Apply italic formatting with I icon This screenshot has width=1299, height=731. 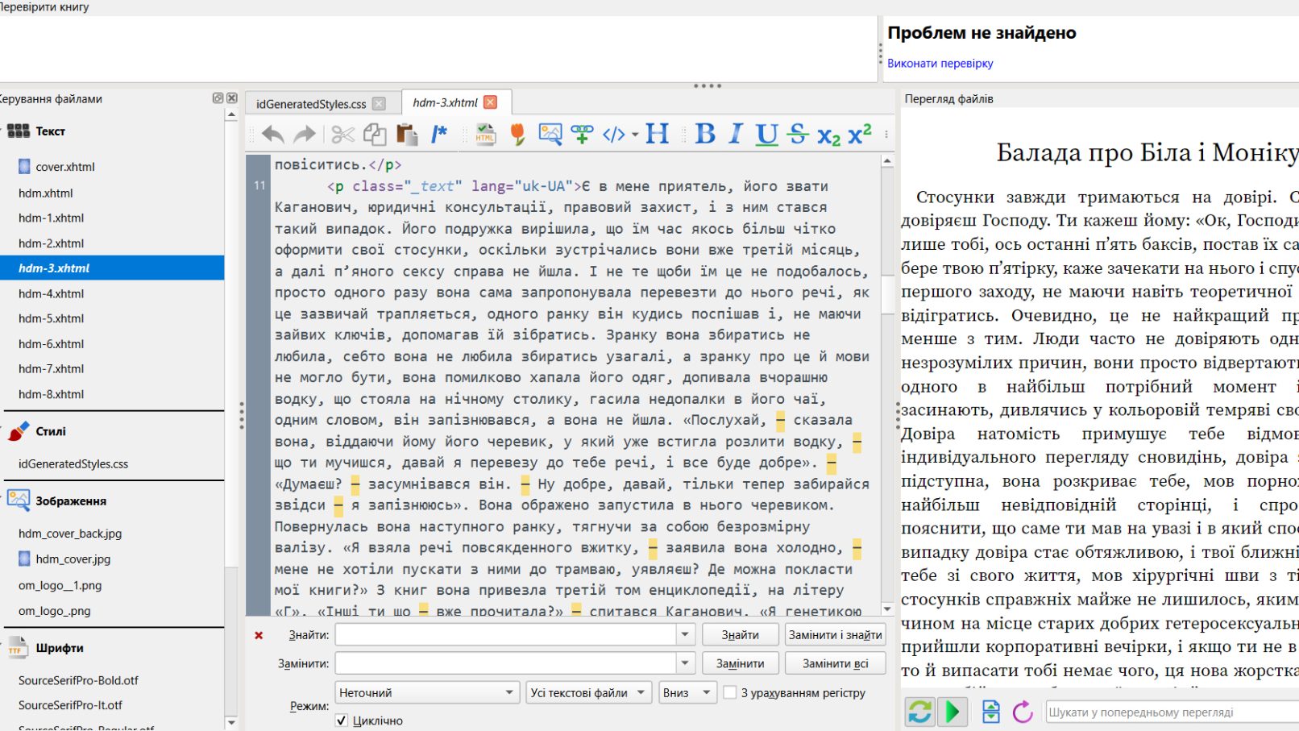pos(735,134)
